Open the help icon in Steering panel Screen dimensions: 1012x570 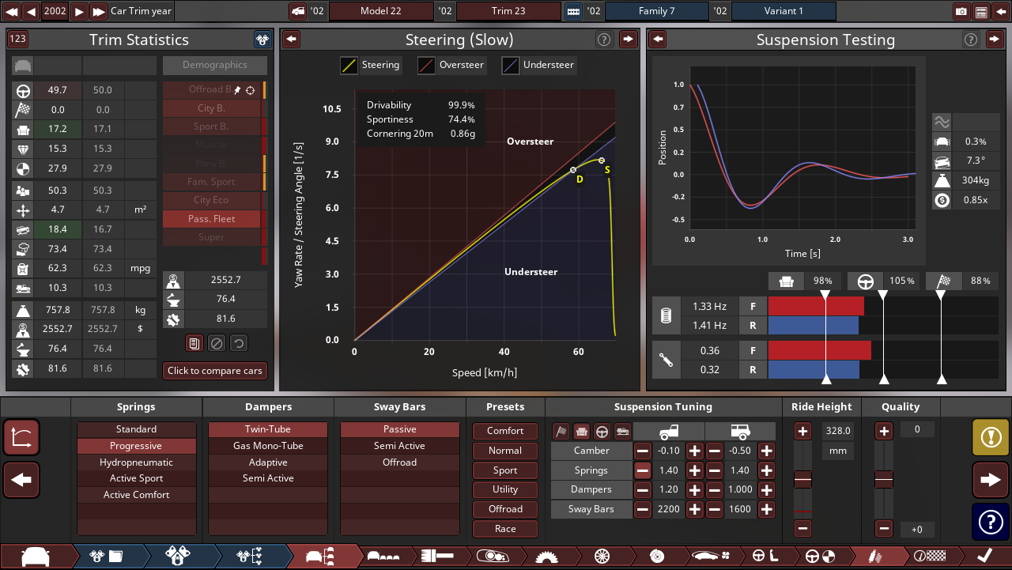point(604,40)
